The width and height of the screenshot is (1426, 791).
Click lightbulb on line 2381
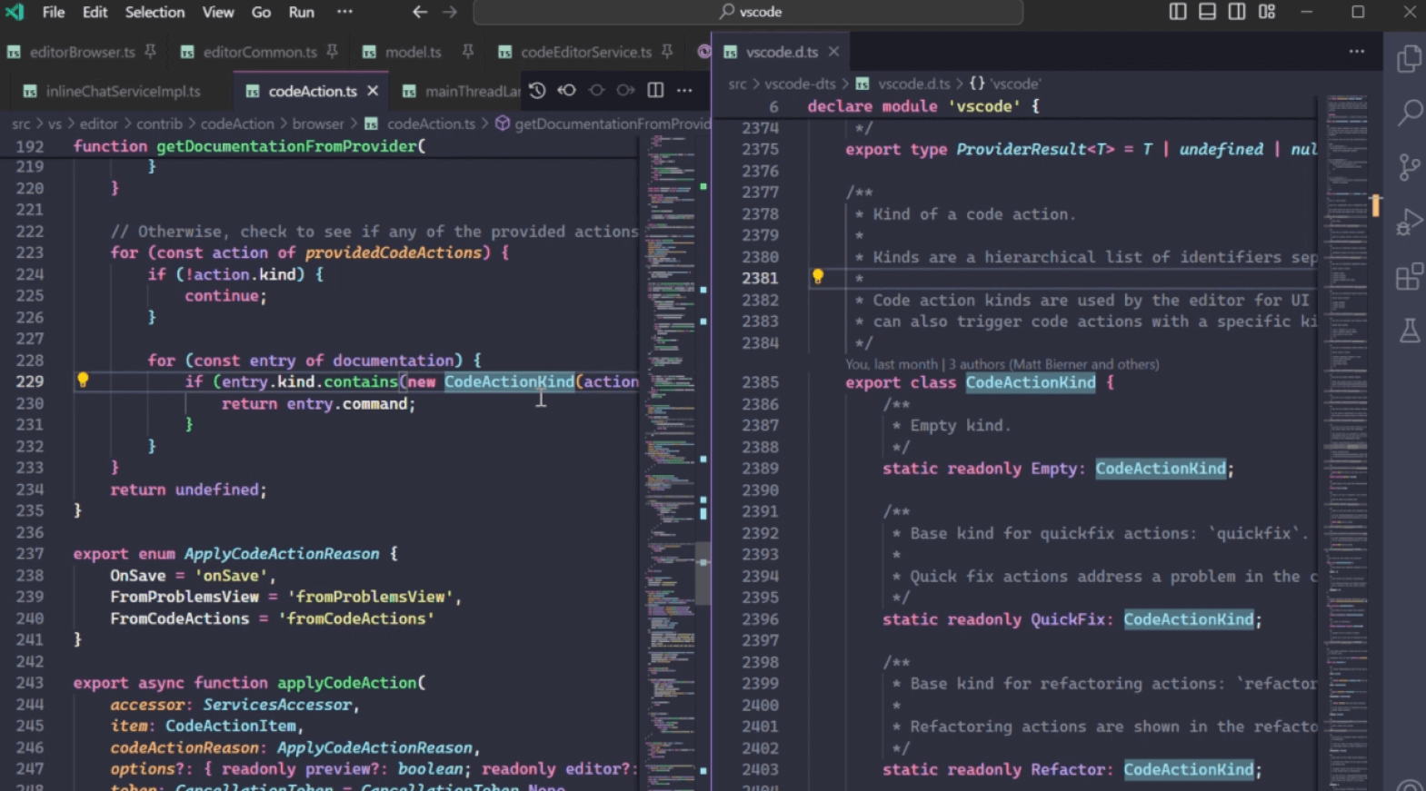click(817, 277)
